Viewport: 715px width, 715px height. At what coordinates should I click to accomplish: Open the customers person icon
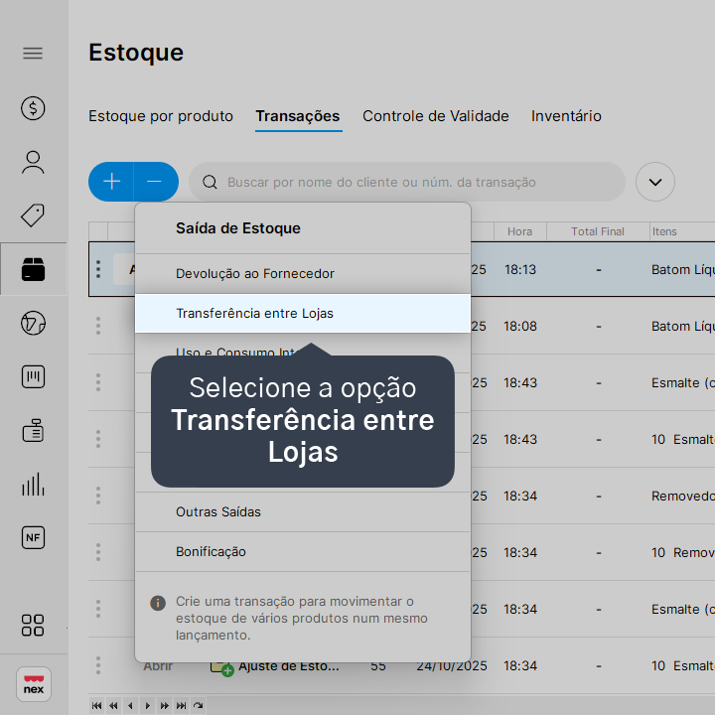(33, 162)
